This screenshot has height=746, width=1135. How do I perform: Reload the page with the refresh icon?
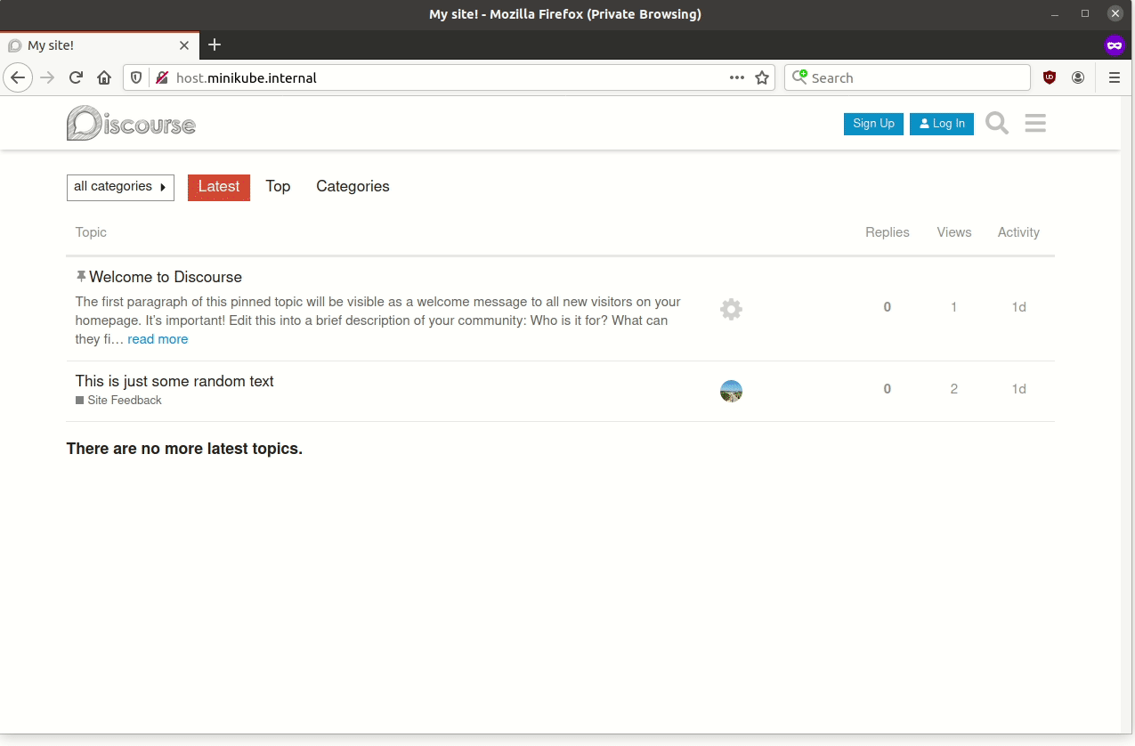tap(76, 77)
